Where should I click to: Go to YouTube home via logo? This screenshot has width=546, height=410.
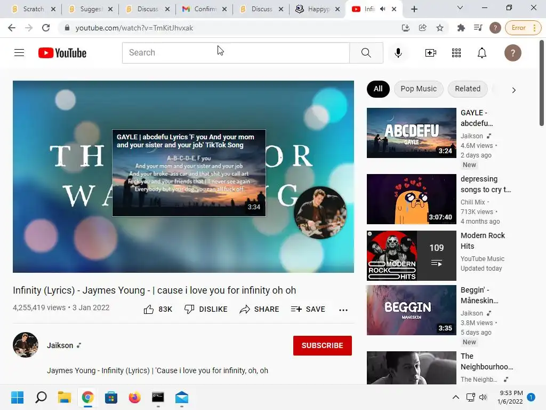tap(62, 53)
